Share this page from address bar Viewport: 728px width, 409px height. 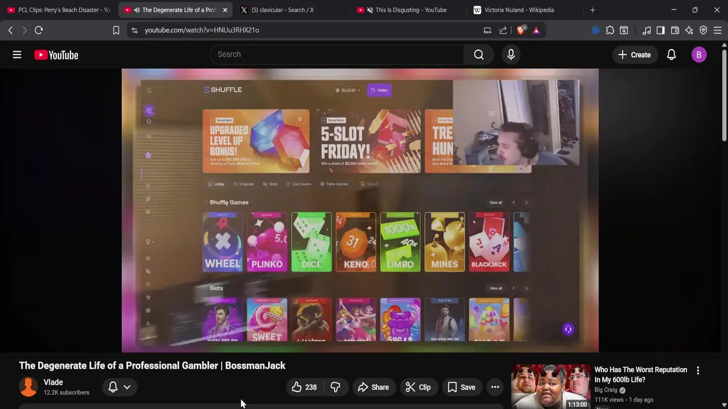pyautogui.click(x=503, y=30)
